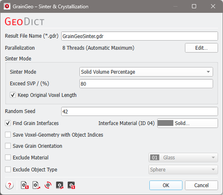Viewport: 223px width, 195px height.
Task: Check the Exclude Object Type option
Action: (x=8, y=169)
